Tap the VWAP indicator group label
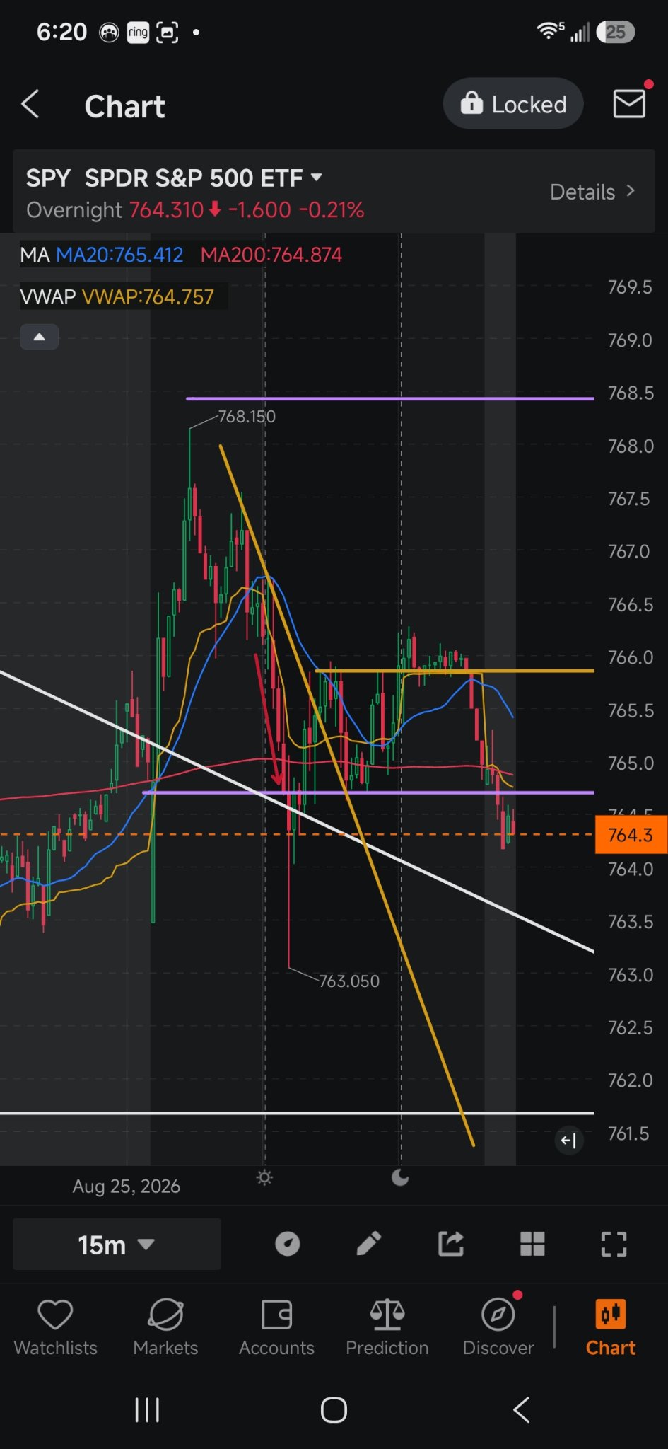The image size is (668, 1449). coord(47,296)
